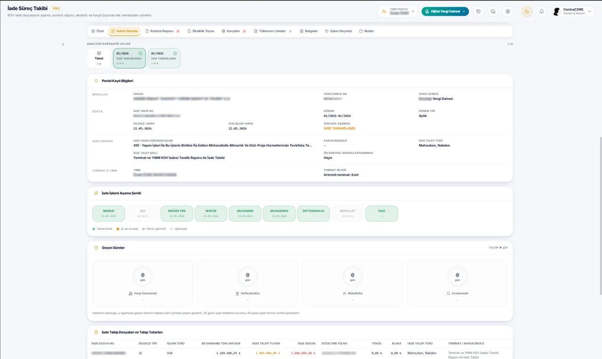Open the history clock icon in header
Image resolution: width=602 pixels, height=359 pixels.
tap(478, 11)
